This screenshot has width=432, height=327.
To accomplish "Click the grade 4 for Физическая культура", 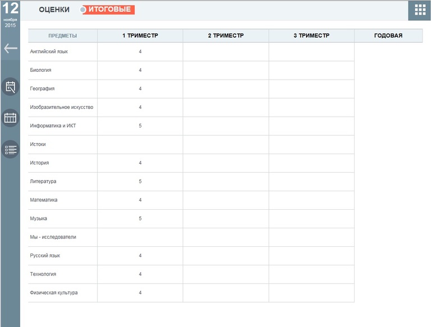I will tap(140, 293).
